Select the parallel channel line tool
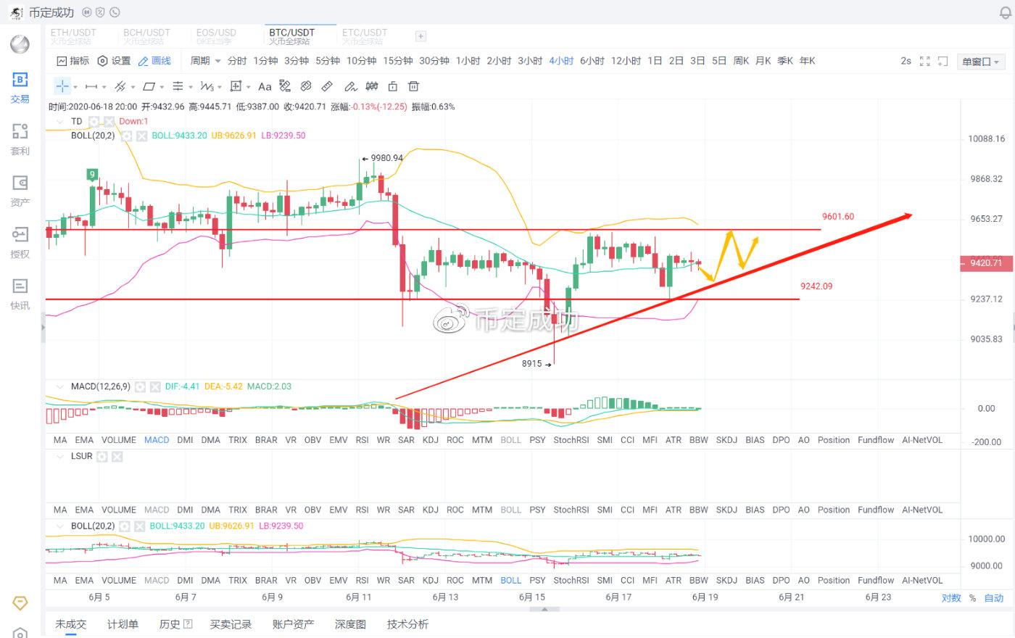 pyautogui.click(x=121, y=86)
